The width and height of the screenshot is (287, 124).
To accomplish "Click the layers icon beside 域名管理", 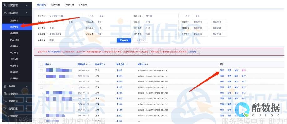I will coord(5,13).
